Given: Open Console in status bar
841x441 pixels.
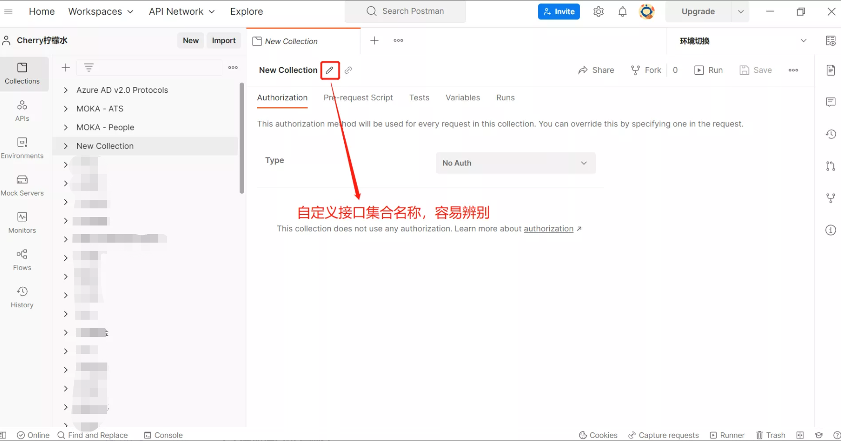Looking at the screenshot, I should point(163,435).
